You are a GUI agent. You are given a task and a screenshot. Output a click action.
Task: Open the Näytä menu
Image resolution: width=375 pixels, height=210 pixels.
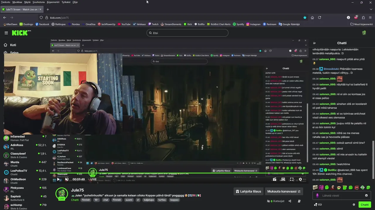[x=27, y=2]
